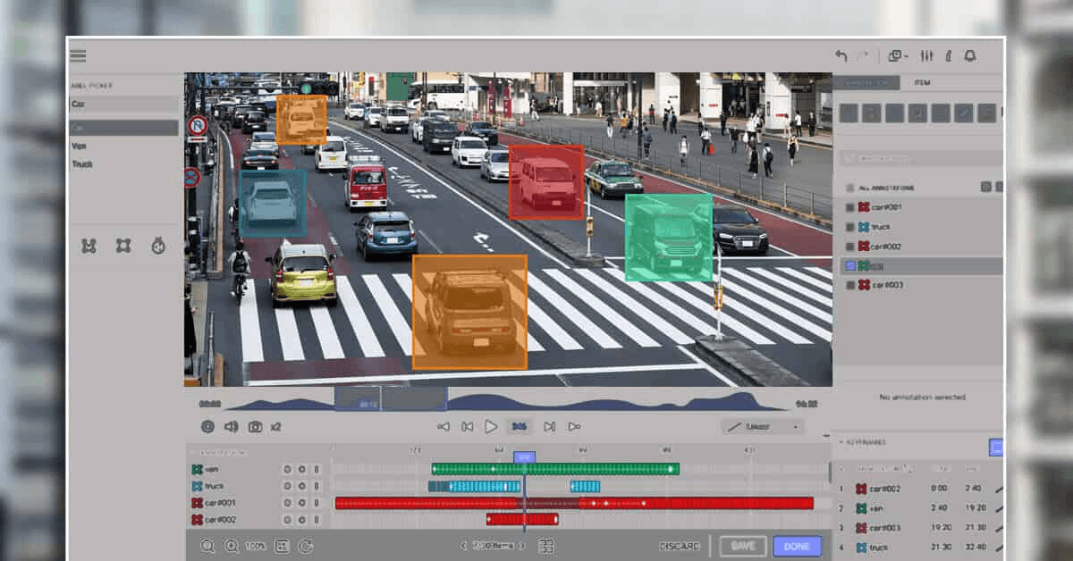
Task: Switch to the ANNOTATION tab
Action: pyautogui.click(x=866, y=82)
